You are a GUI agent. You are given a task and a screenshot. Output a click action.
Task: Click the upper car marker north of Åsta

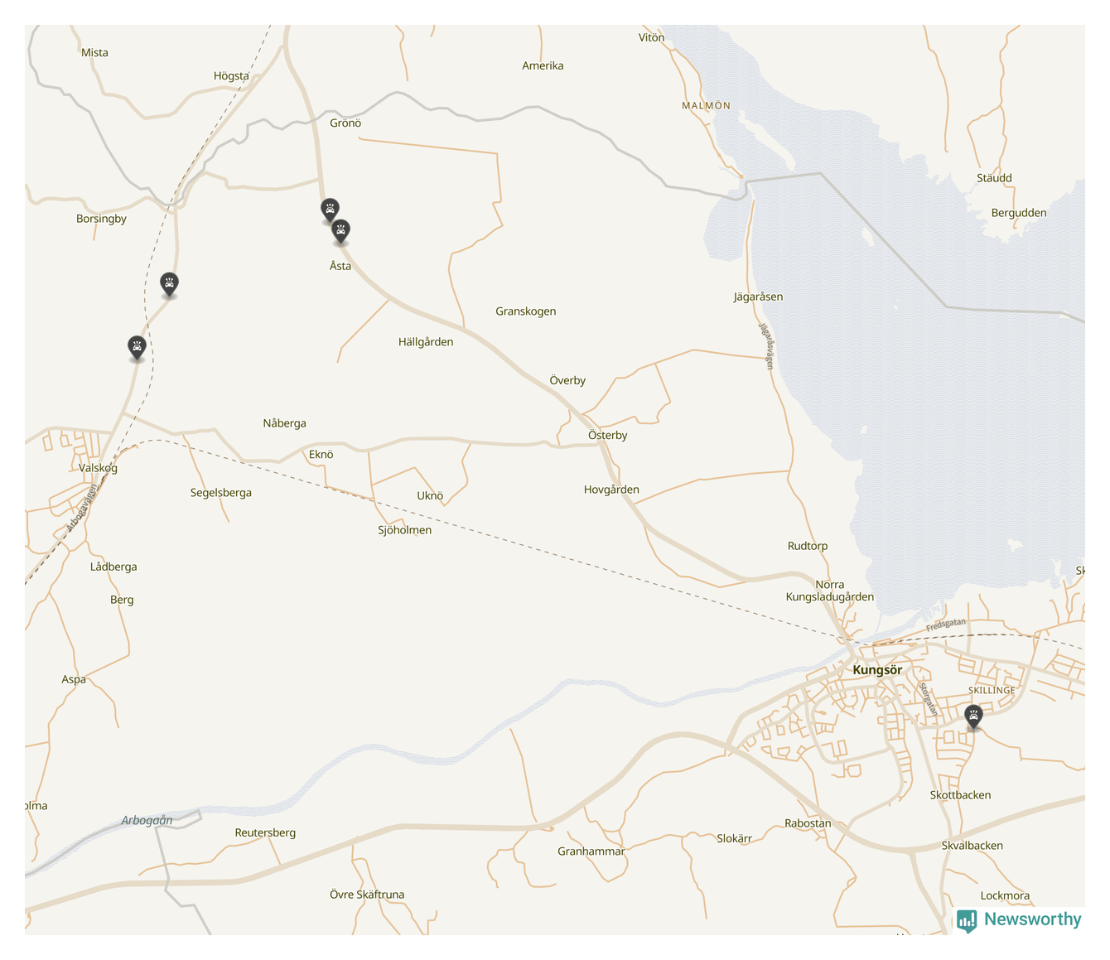pos(330,209)
